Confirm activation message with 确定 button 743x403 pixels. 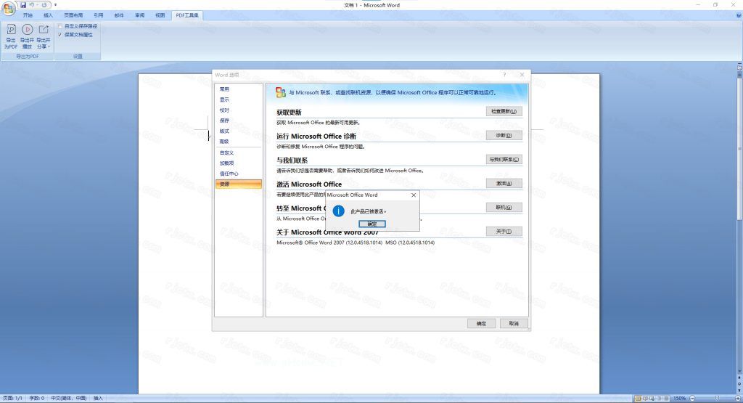click(372, 224)
